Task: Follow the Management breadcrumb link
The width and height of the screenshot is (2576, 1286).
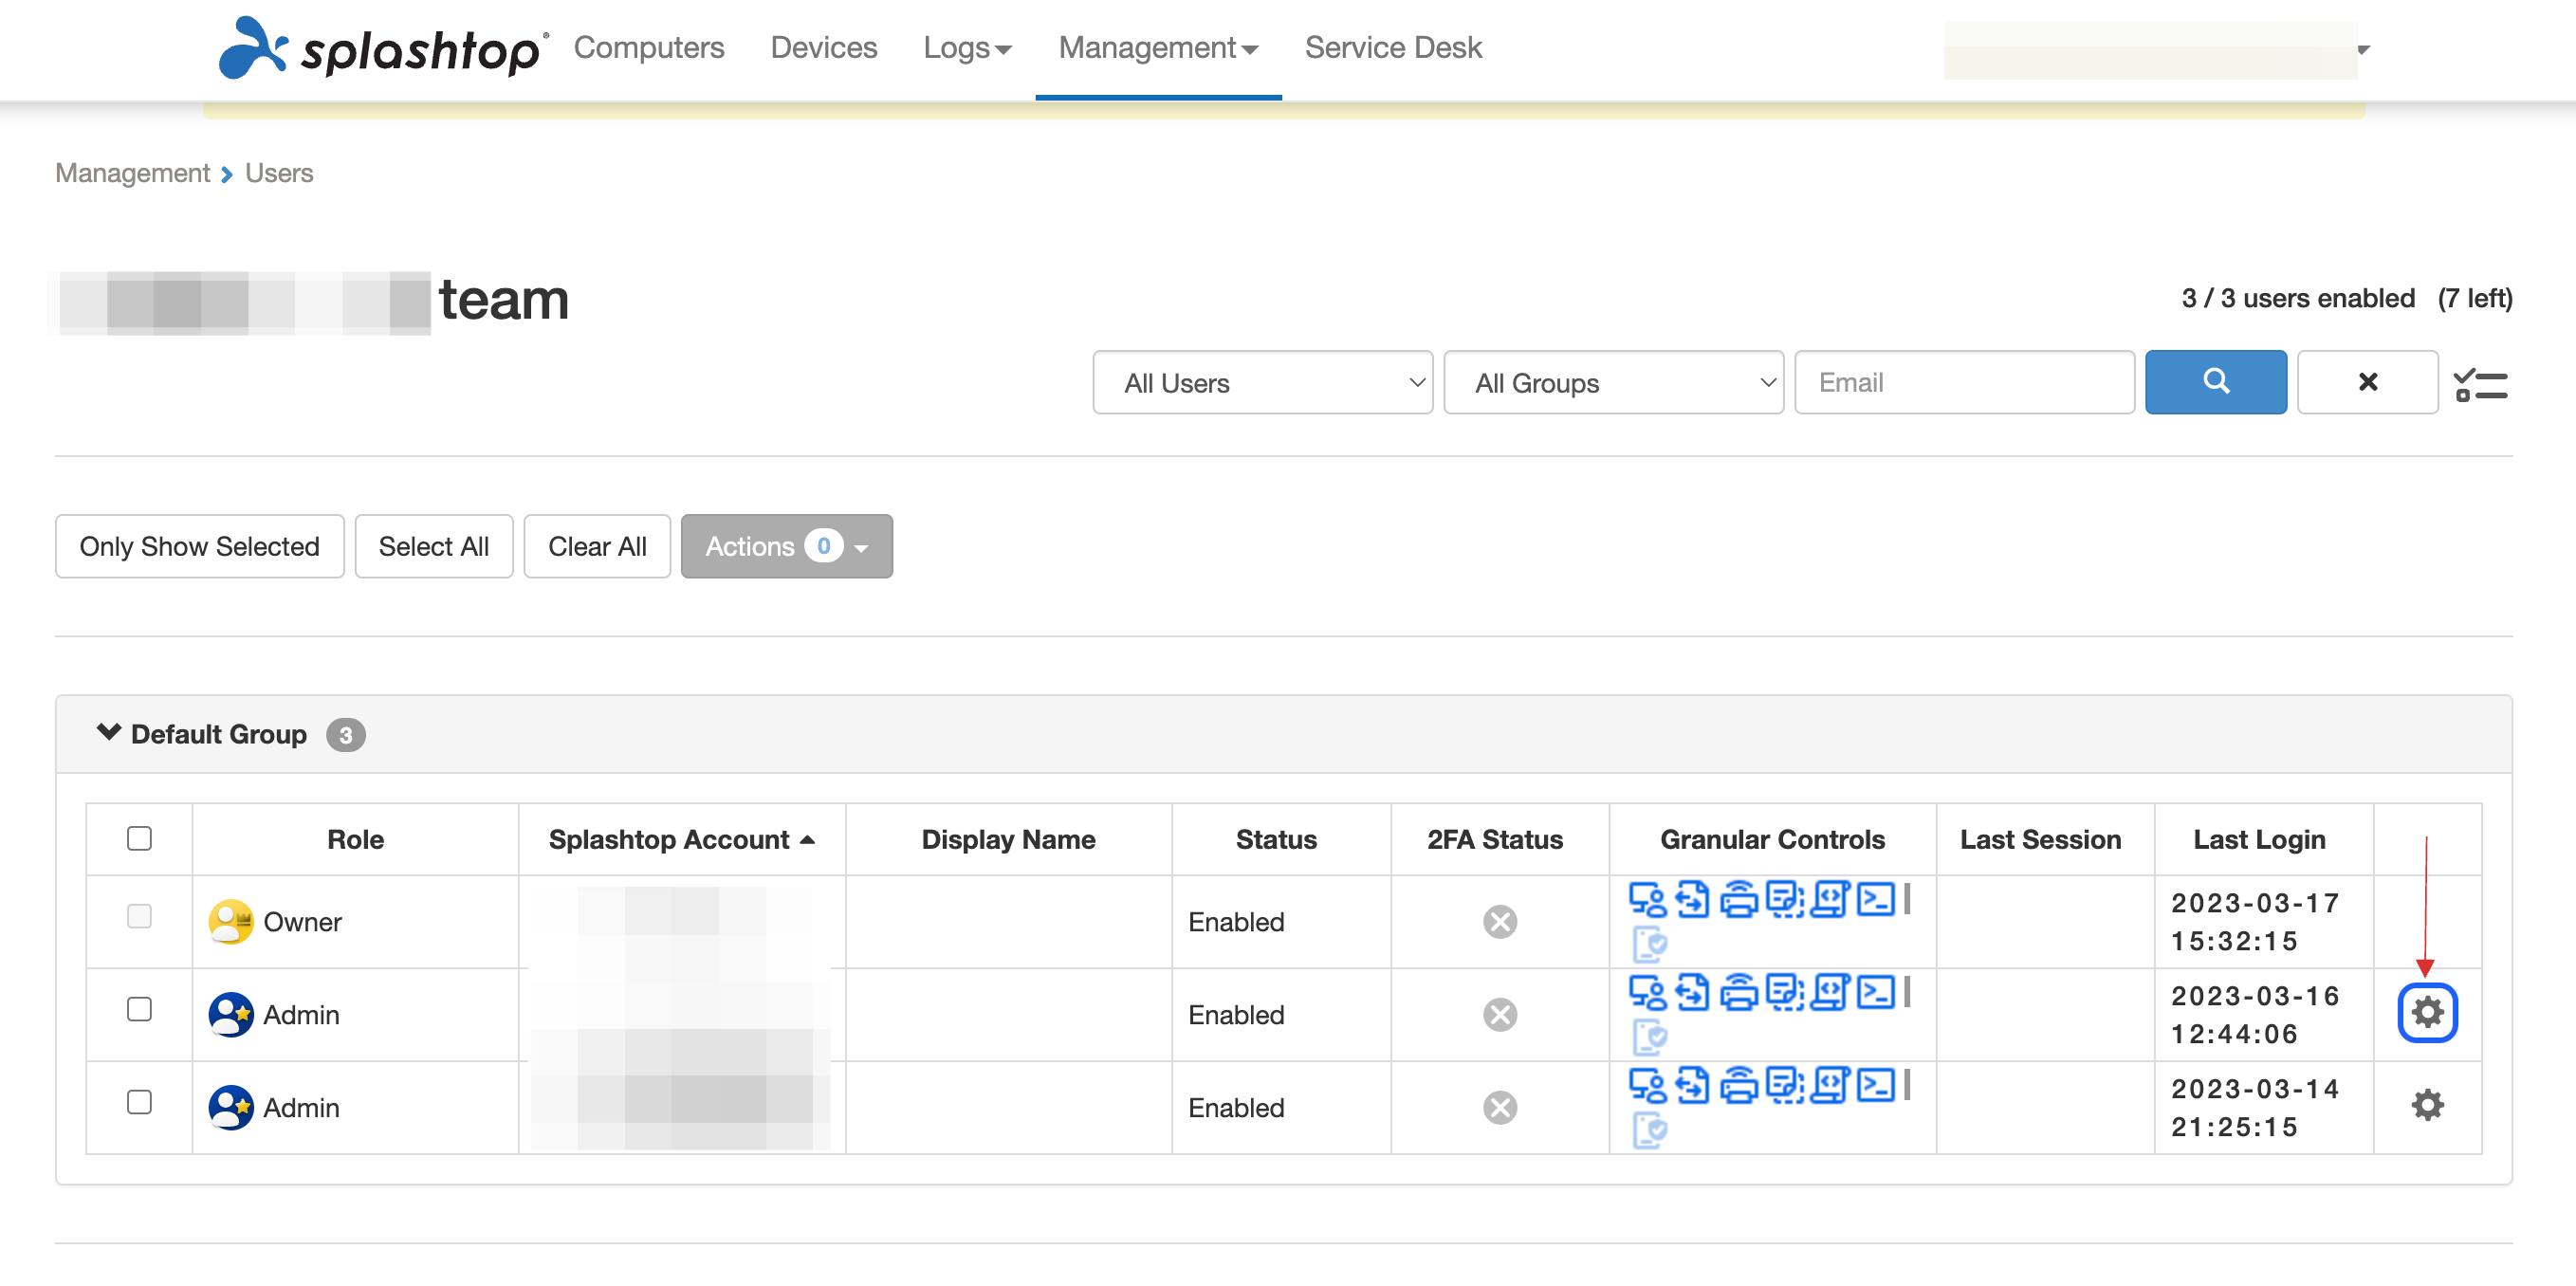Action: click(x=132, y=173)
